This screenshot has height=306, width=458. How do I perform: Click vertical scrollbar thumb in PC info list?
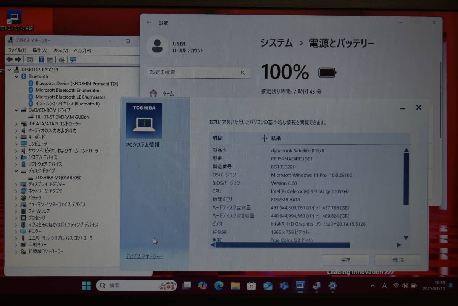406,178
